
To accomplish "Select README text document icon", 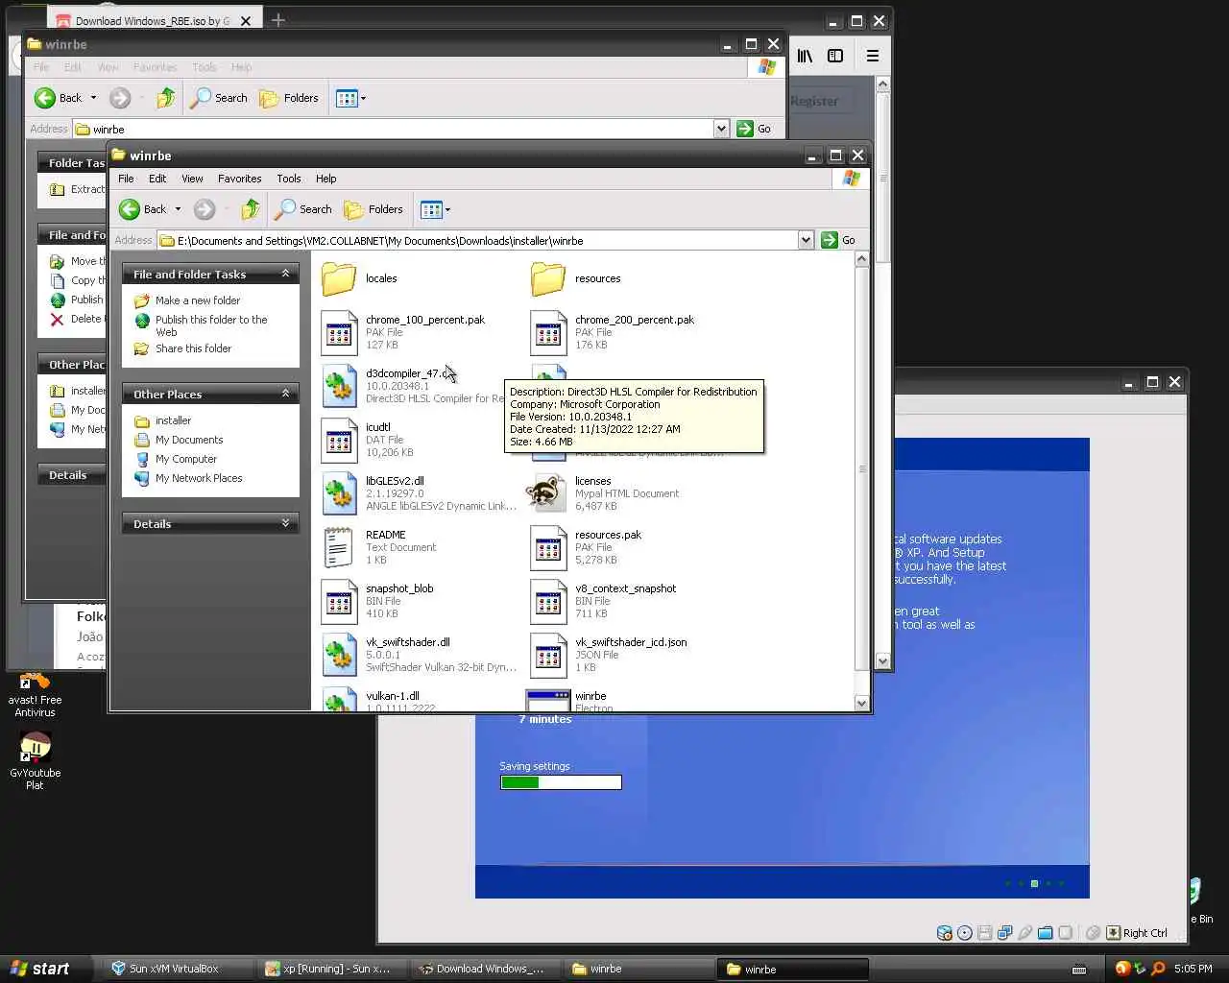I will pos(339,547).
